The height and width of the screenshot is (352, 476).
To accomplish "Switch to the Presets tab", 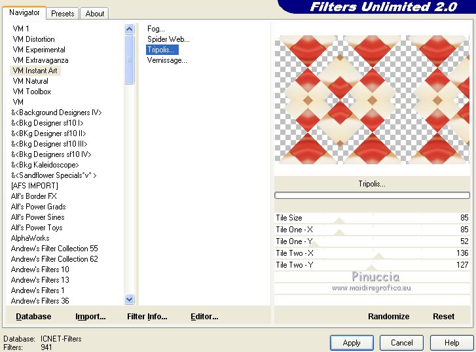I will tap(63, 14).
